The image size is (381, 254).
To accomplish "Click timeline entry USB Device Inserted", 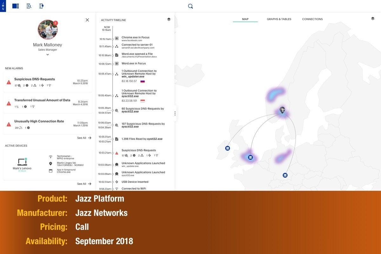I will click(135, 182).
